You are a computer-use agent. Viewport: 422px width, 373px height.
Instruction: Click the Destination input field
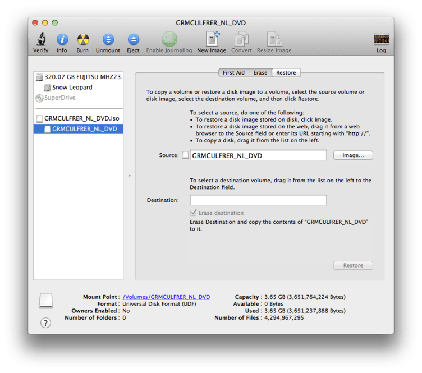click(x=258, y=200)
